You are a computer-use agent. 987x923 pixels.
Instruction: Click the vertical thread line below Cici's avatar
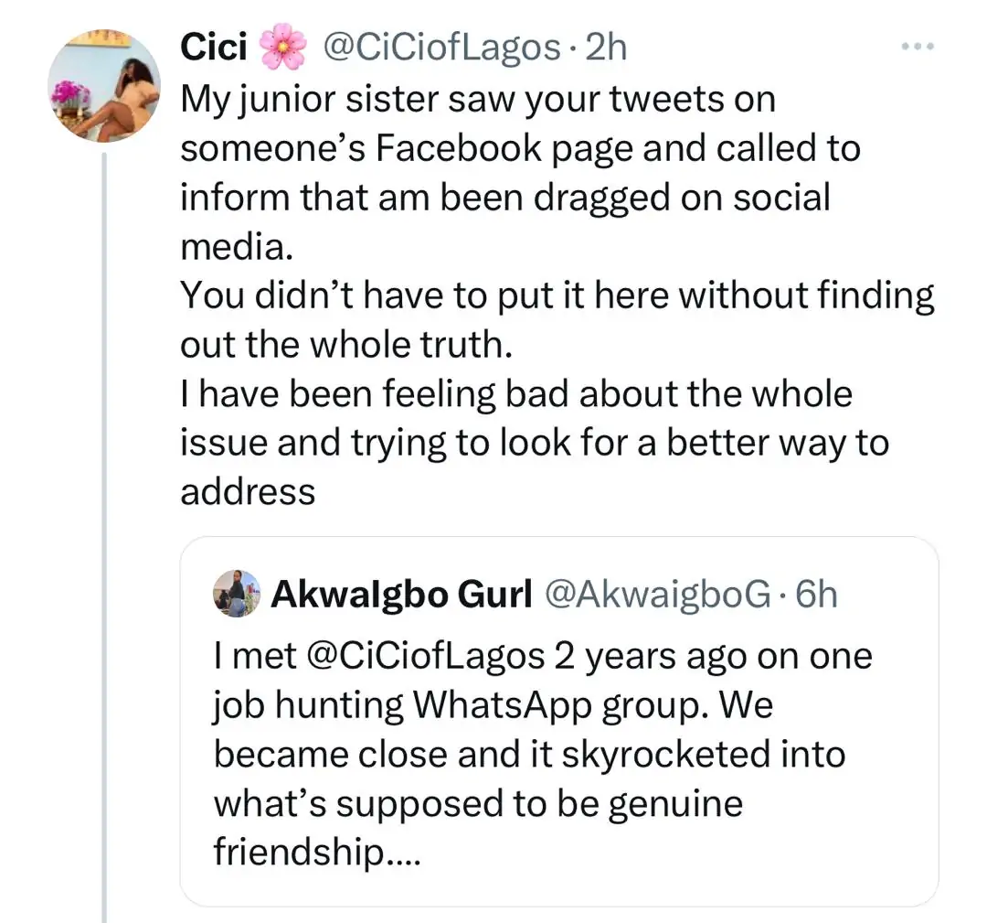(x=104, y=531)
